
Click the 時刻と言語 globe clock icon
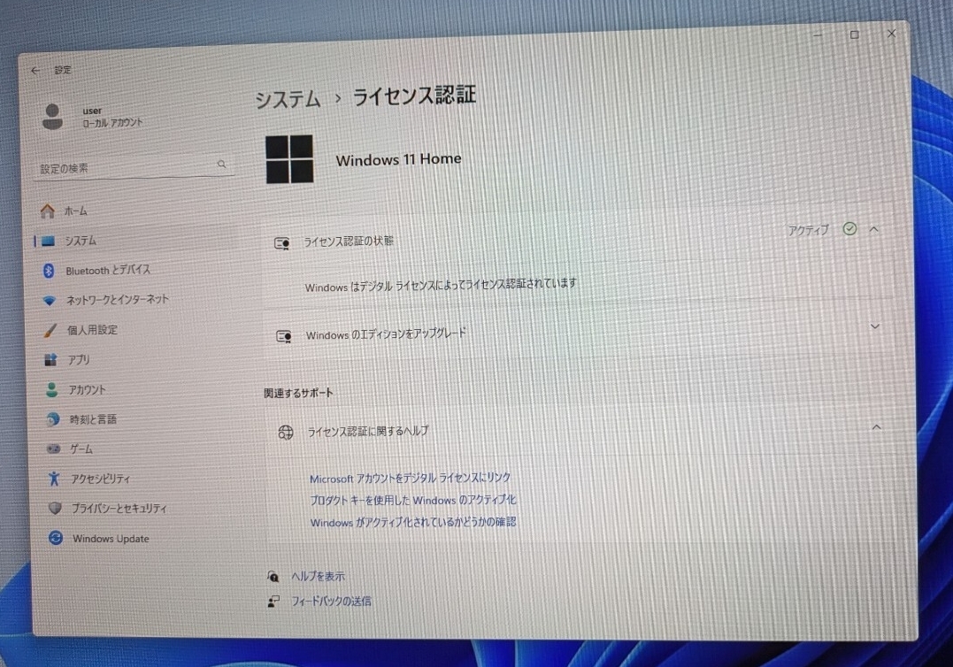coord(53,419)
